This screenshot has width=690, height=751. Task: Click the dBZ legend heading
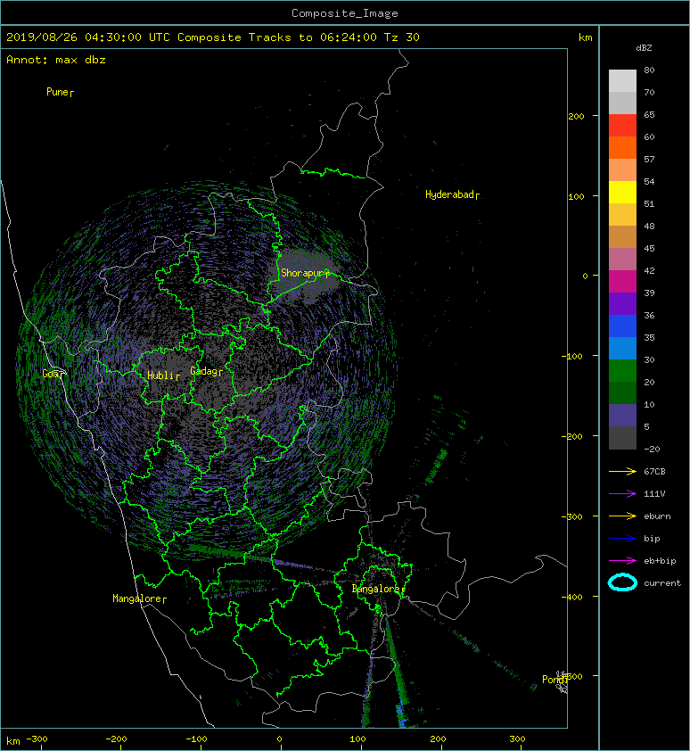(x=644, y=48)
